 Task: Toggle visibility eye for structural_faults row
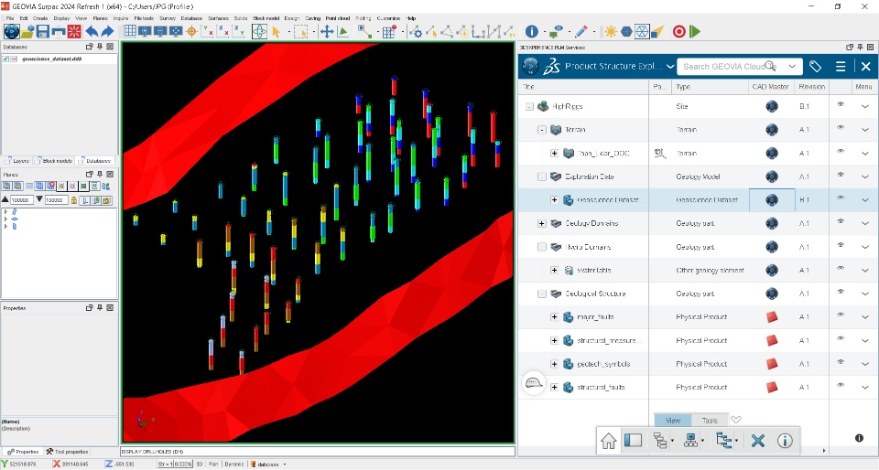841,386
